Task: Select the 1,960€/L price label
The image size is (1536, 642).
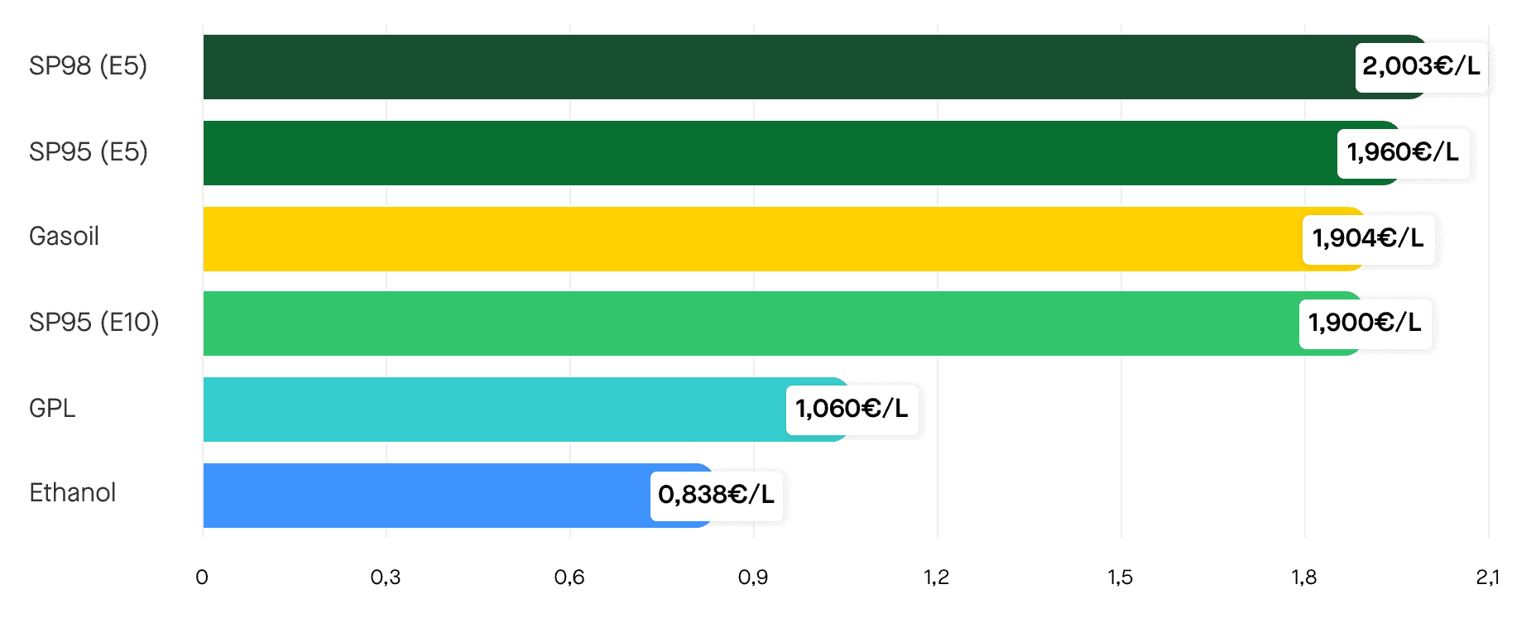Action: point(1404,152)
